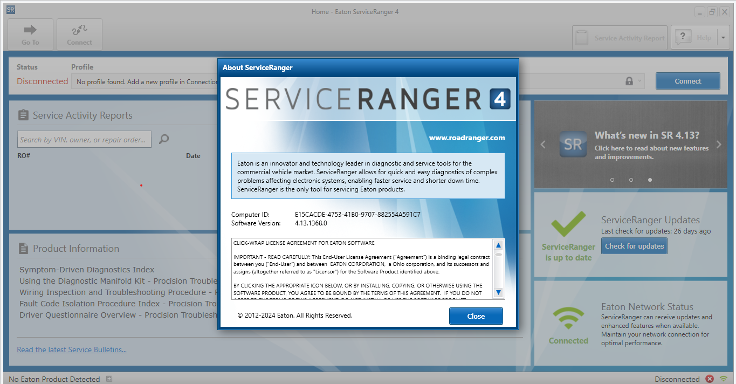This screenshot has width=736, height=384.
Task: Click the ServiceRanger 4 logo badge
Action: pos(500,99)
